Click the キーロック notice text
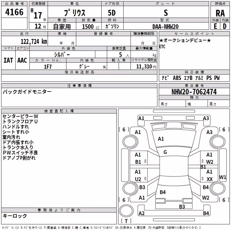This screenshot has width=231, height=231. click(15, 216)
